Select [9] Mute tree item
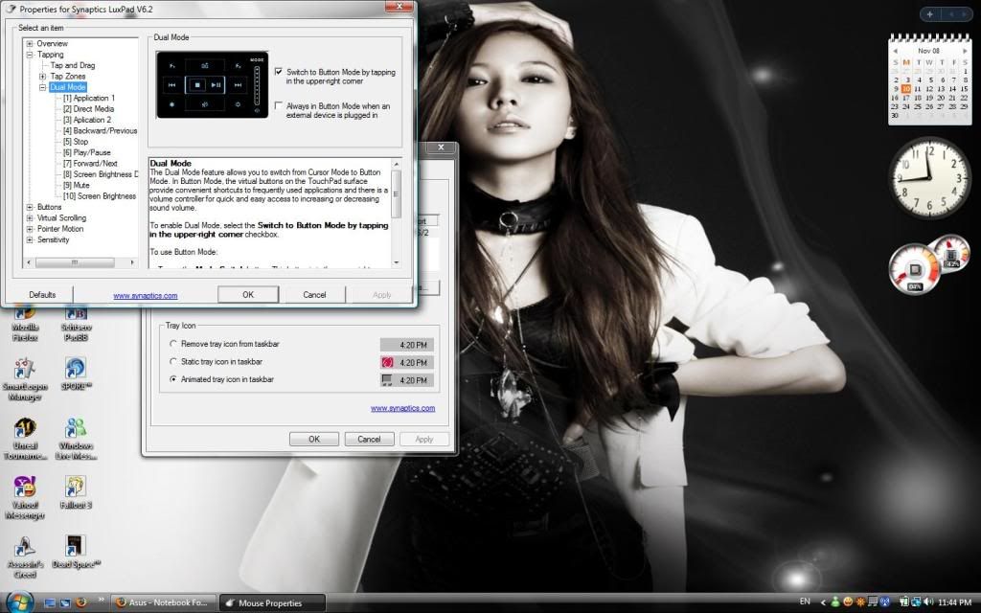 77,185
